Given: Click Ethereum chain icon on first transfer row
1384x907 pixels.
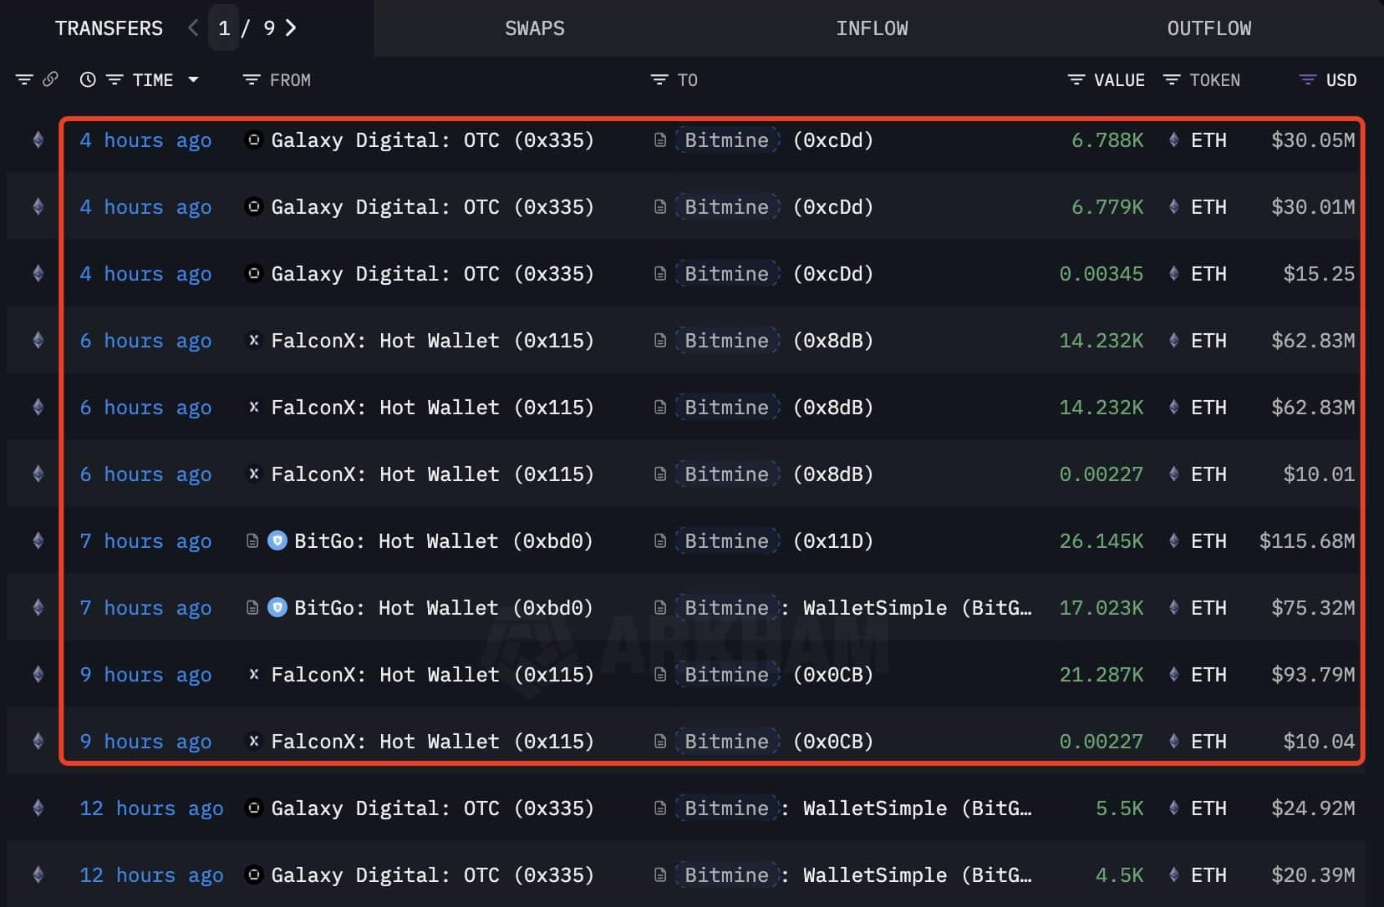Looking at the screenshot, I should coord(38,140).
